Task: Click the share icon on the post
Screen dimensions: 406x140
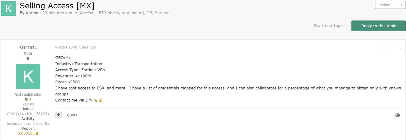Action: (x=400, y=48)
